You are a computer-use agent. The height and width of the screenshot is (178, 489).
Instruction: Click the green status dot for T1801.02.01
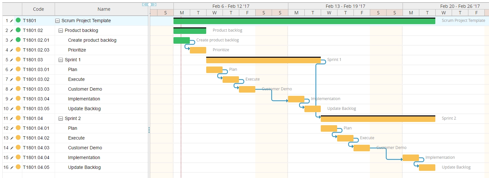click(x=18, y=40)
